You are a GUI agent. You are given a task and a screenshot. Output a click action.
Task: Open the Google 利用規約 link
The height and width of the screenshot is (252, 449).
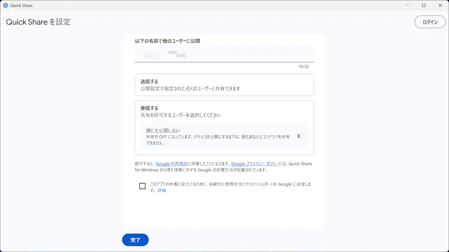pos(172,164)
